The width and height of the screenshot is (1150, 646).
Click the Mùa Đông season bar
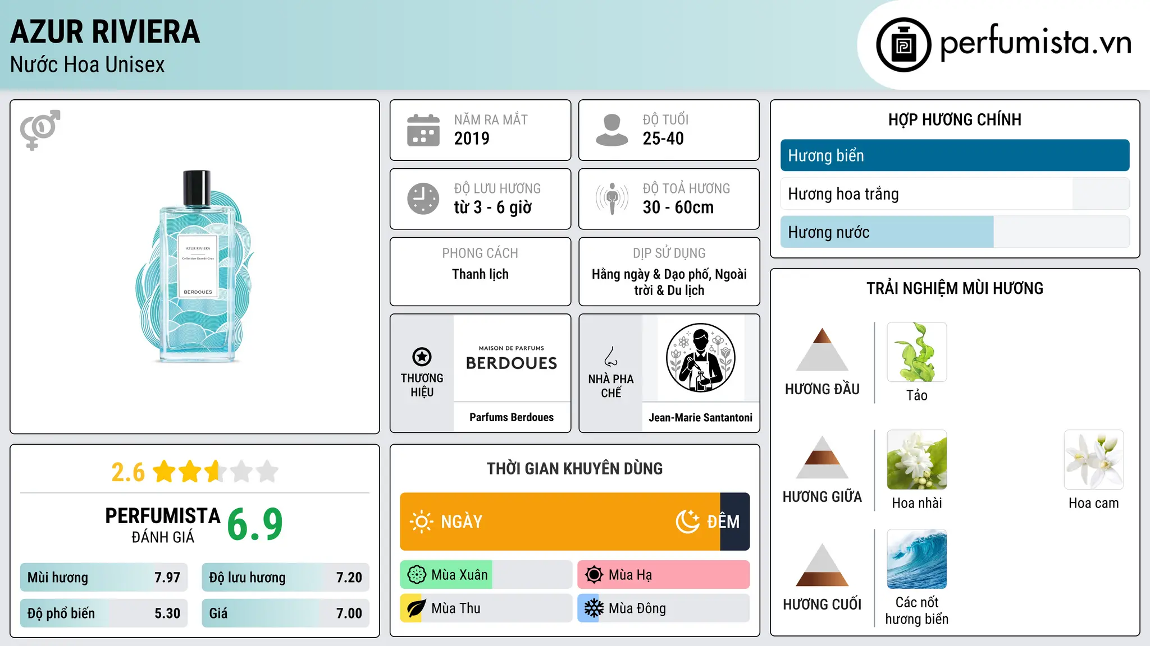(664, 608)
